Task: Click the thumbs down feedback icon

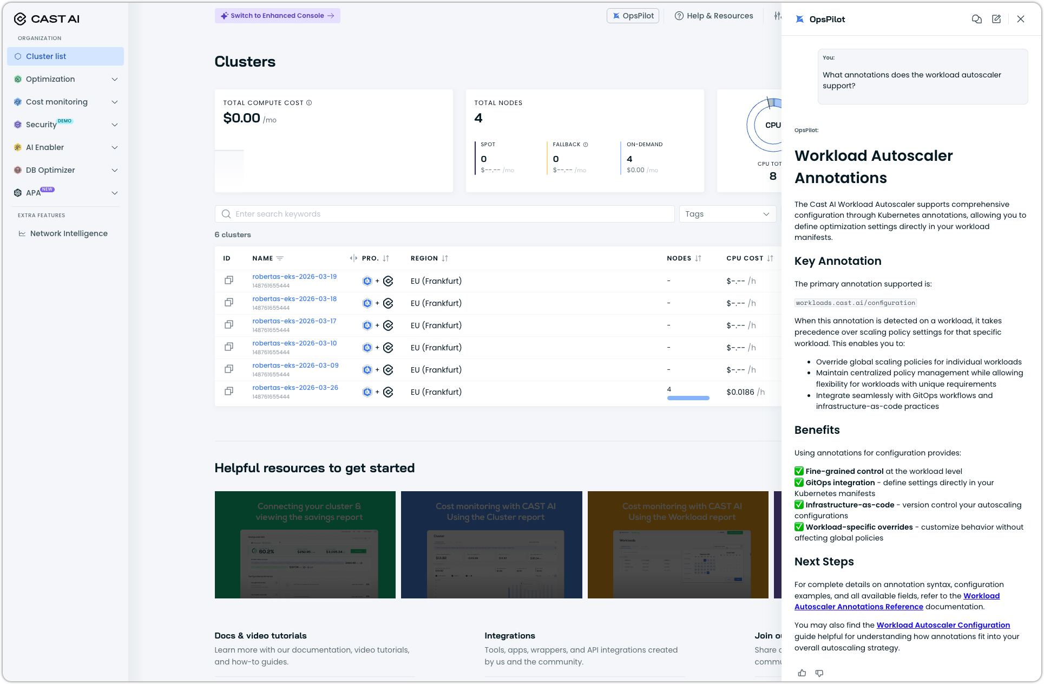Action: point(819,673)
